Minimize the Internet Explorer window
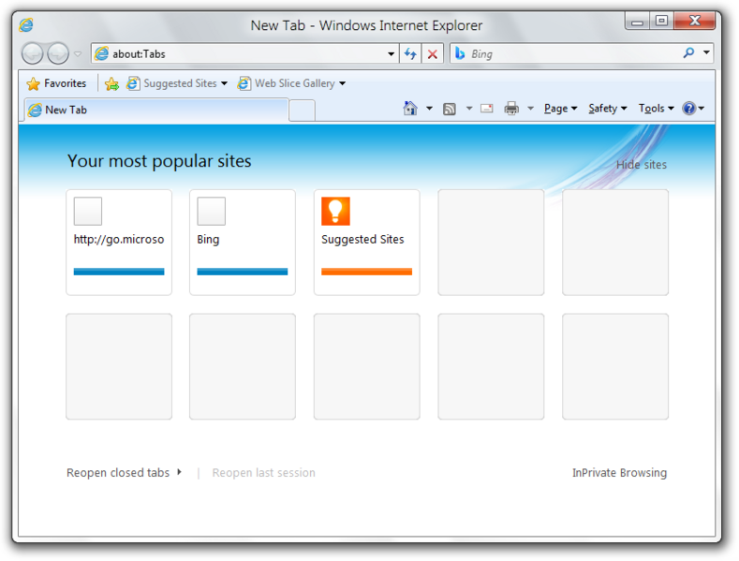Screen dimensions: 739x561 point(637,22)
